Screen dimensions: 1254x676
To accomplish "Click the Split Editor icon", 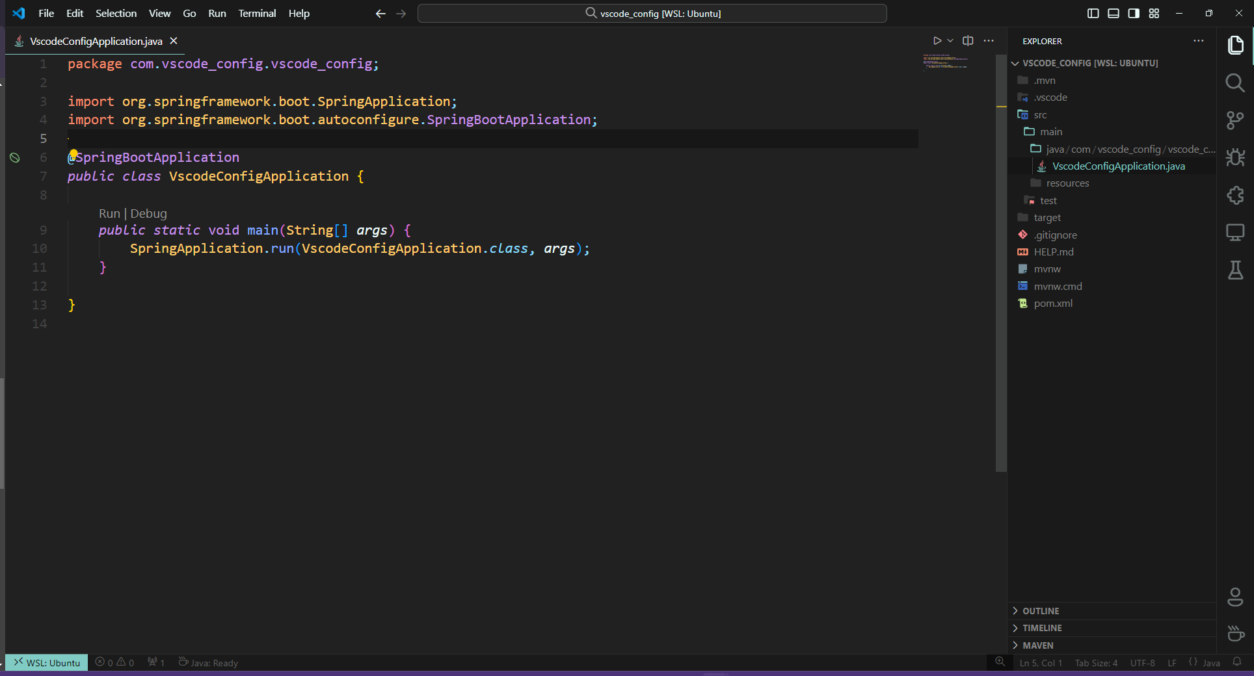I will (x=968, y=40).
